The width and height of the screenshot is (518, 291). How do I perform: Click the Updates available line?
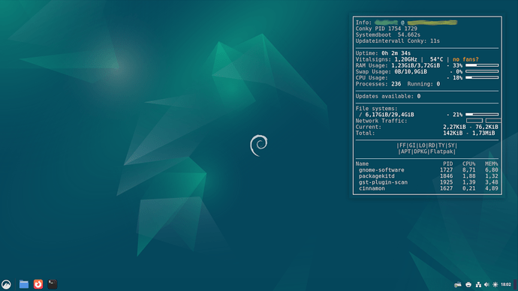point(388,96)
